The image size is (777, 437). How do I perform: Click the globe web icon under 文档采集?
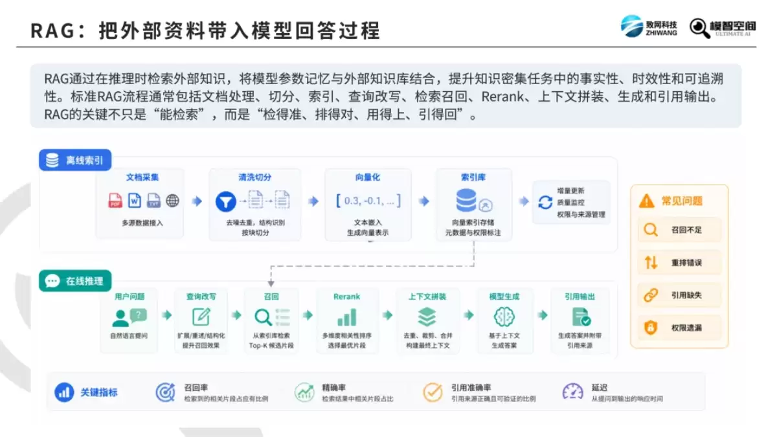click(x=172, y=201)
